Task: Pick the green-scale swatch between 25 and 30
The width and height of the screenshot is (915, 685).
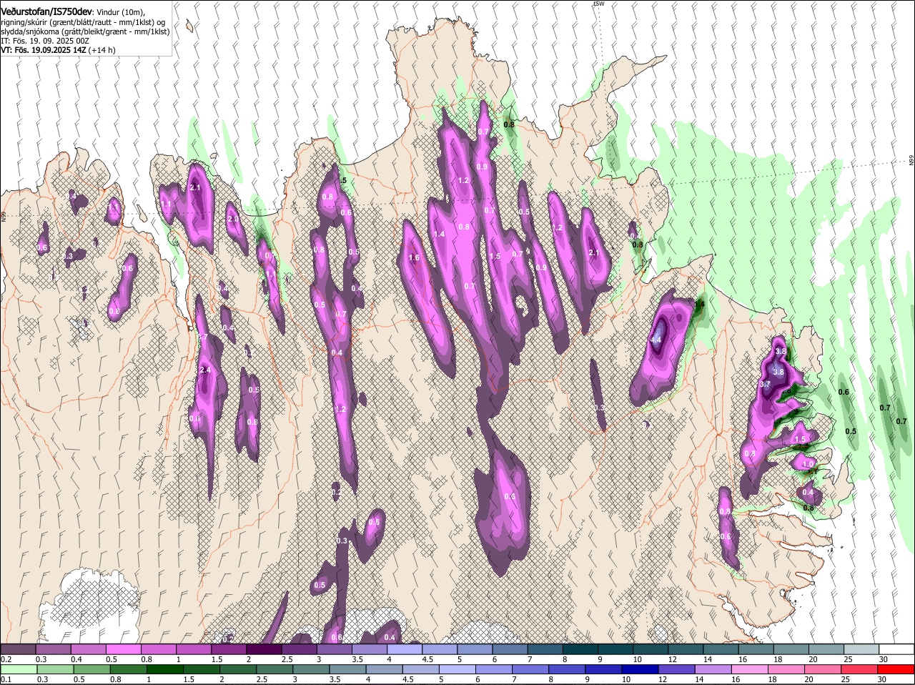Action: (x=861, y=669)
